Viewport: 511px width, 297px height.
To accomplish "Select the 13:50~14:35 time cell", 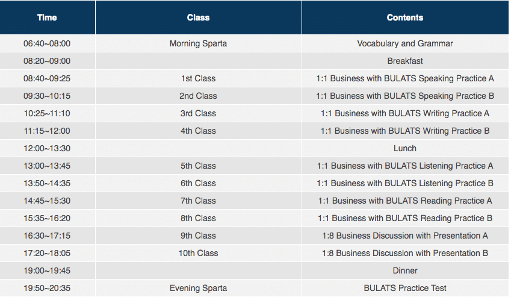I will [x=47, y=183].
